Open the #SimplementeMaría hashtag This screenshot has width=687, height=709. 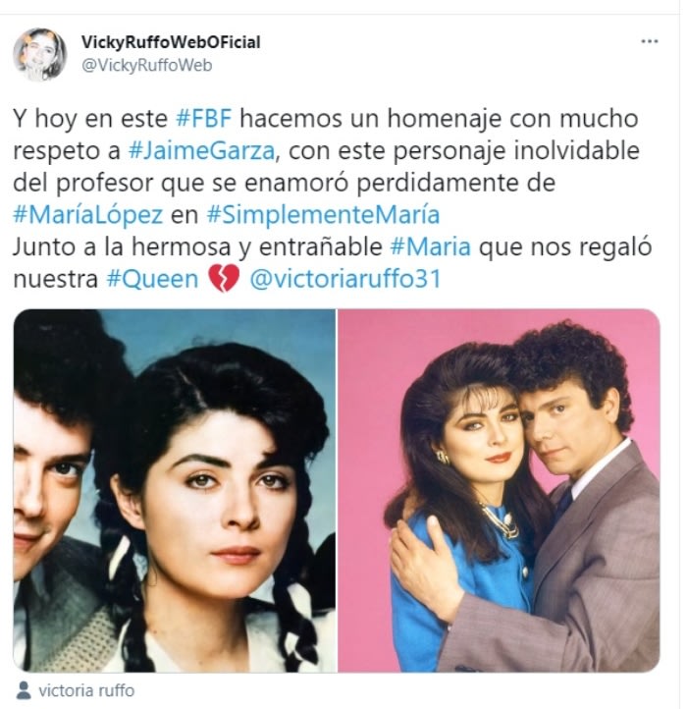tap(323, 215)
